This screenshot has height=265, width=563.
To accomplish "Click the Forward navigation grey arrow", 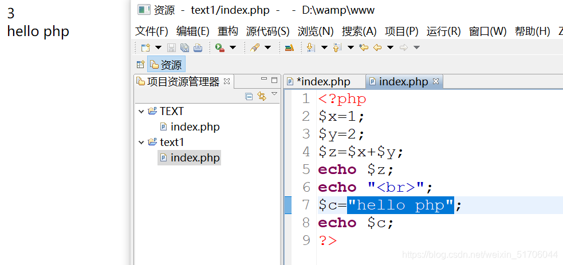I will (x=404, y=48).
